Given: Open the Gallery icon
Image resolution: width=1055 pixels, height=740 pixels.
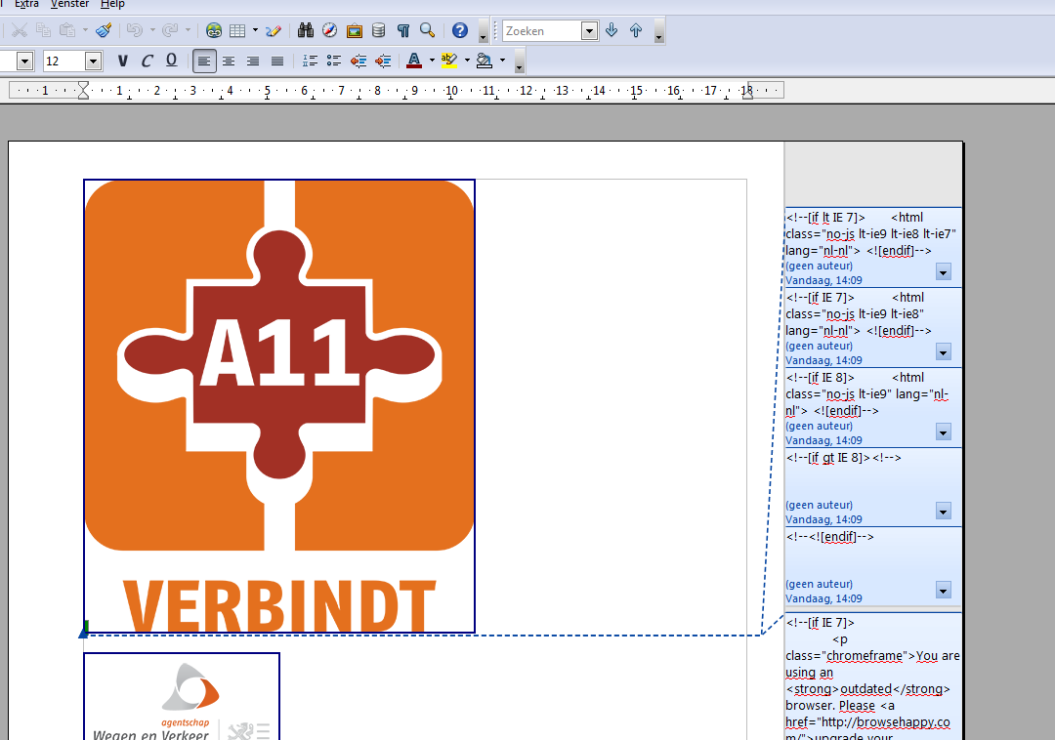Looking at the screenshot, I should 355,31.
